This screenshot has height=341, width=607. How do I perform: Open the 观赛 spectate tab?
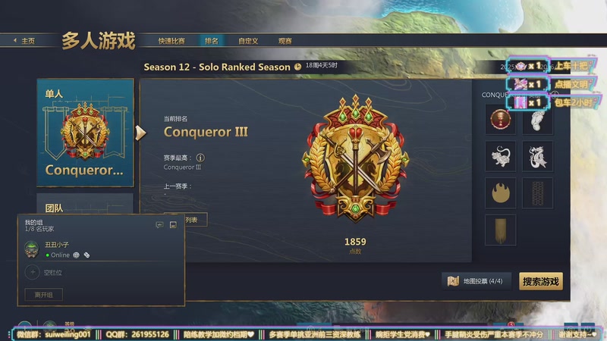coord(285,41)
